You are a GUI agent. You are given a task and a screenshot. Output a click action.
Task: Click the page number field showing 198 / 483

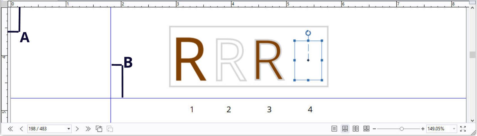pos(46,129)
